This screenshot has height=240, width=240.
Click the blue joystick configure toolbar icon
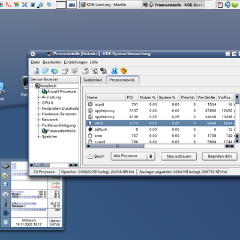point(114,71)
